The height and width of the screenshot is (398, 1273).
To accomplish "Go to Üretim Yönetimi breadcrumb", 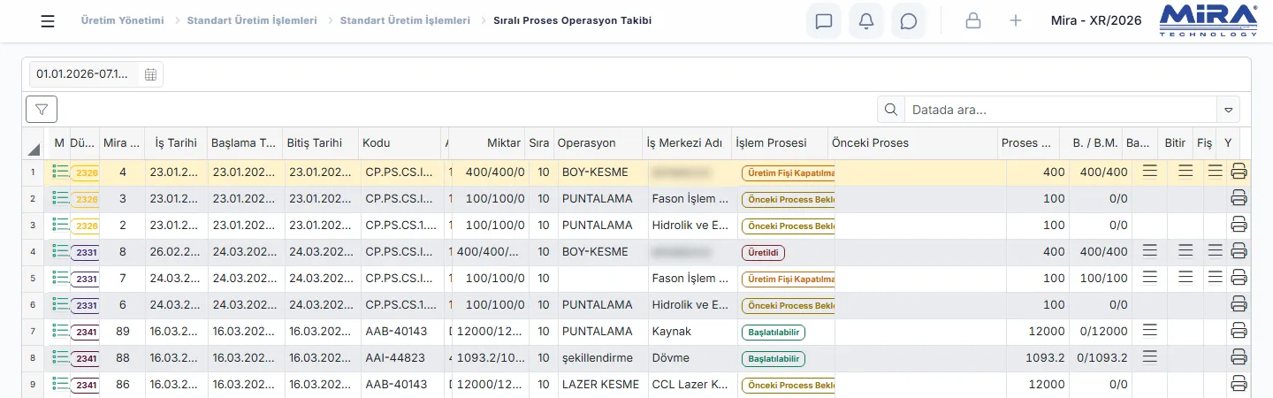I will pyautogui.click(x=122, y=19).
